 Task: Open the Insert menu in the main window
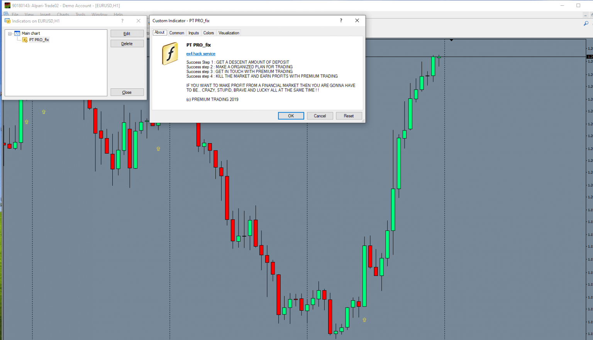45,15
